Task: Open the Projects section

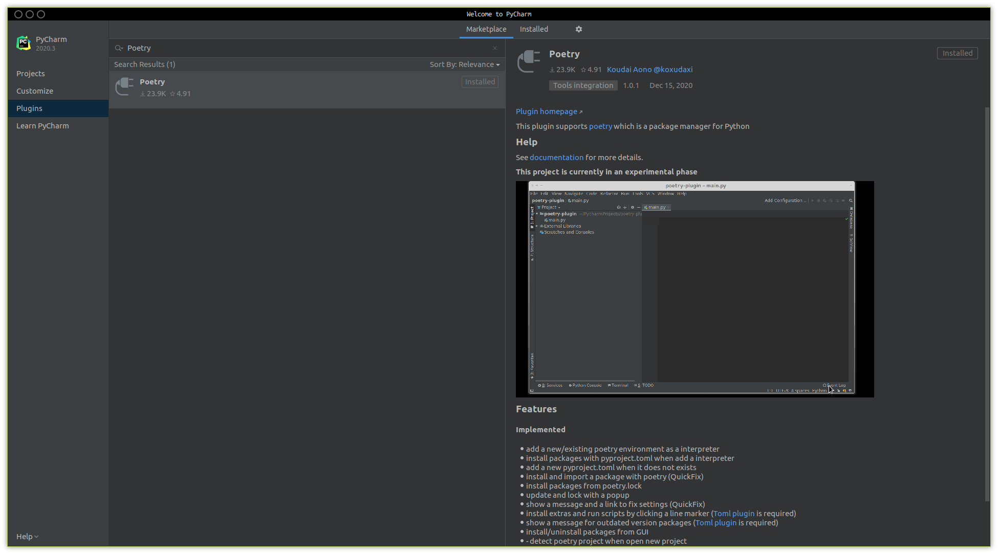Action: tap(31, 74)
